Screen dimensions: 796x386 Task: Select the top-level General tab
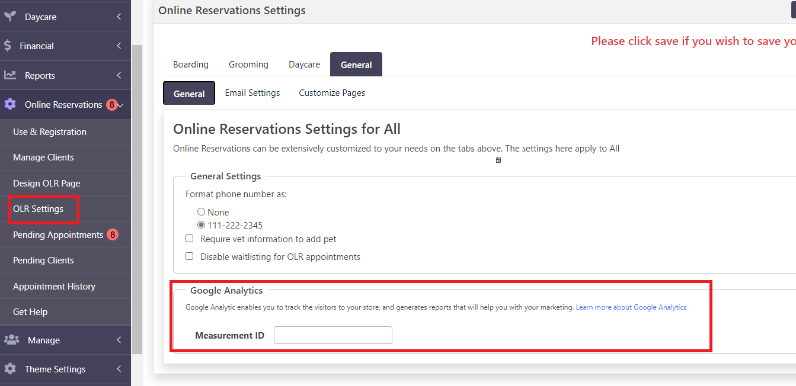coord(356,65)
